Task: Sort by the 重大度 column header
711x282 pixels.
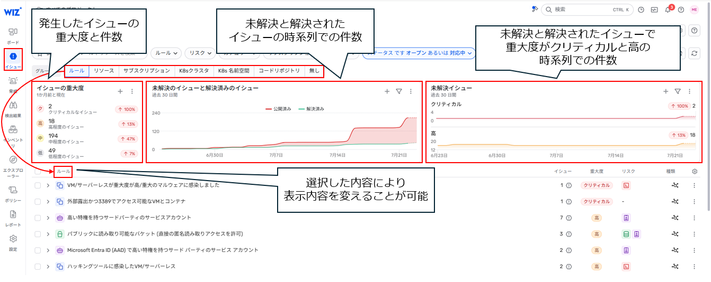Action: (x=597, y=171)
